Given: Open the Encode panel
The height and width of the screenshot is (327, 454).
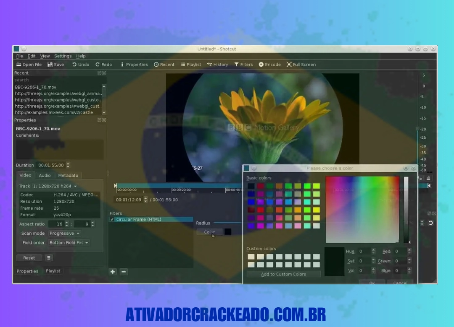Looking at the screenshot, I should (269, 65).
